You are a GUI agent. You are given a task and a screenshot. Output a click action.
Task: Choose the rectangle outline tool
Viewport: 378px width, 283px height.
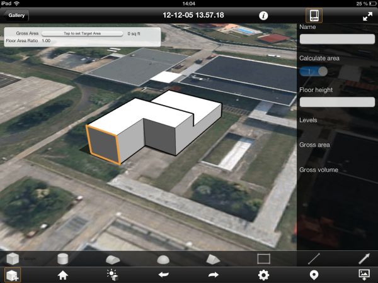[x=263, y=258]
